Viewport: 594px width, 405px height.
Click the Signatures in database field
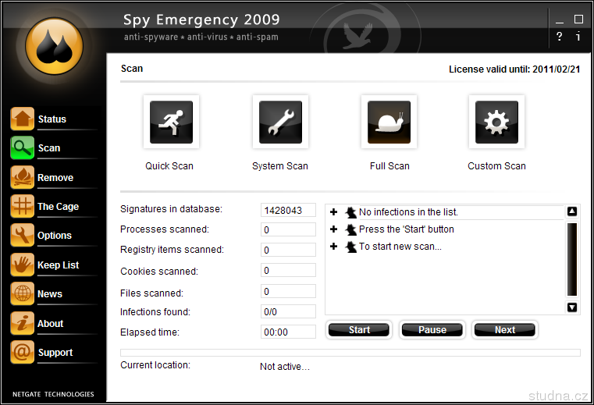coord(288,210)
